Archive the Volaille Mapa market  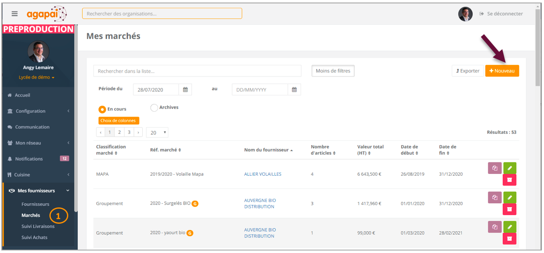coord(510,180)
